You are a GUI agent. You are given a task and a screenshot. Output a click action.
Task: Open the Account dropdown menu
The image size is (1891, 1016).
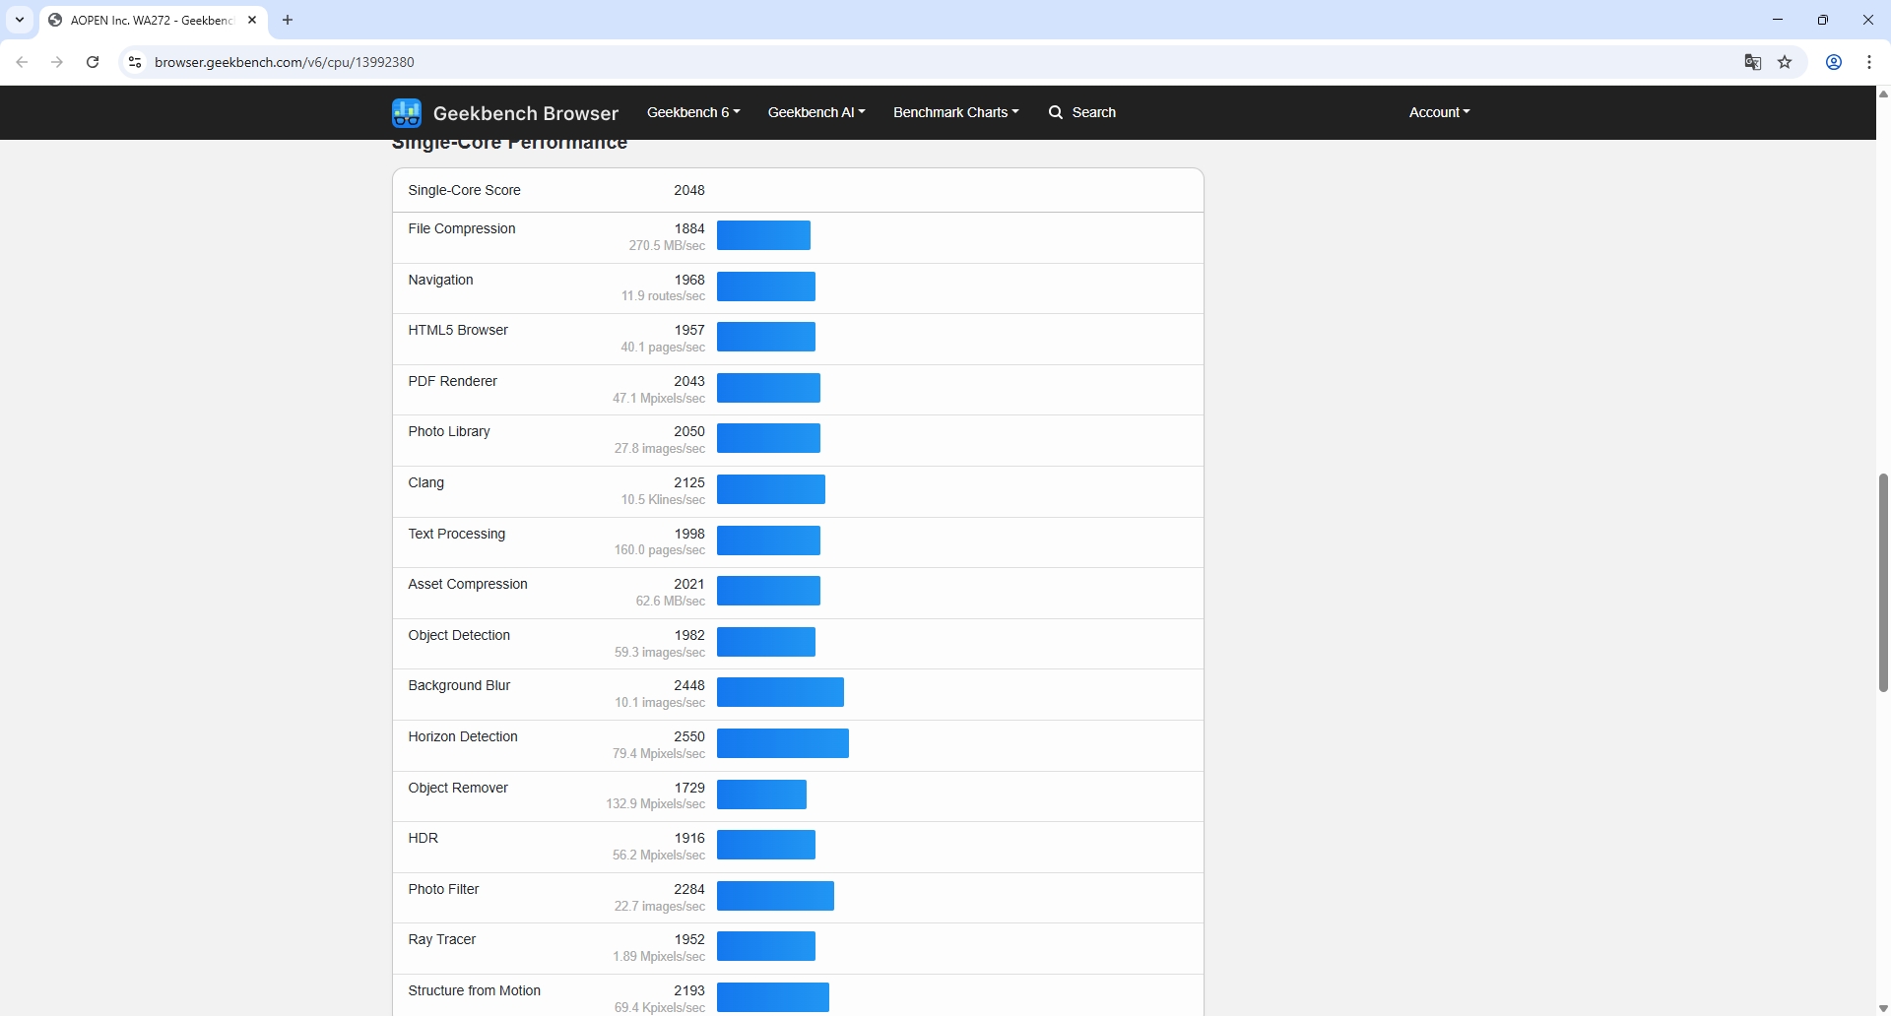[1440, 112]
